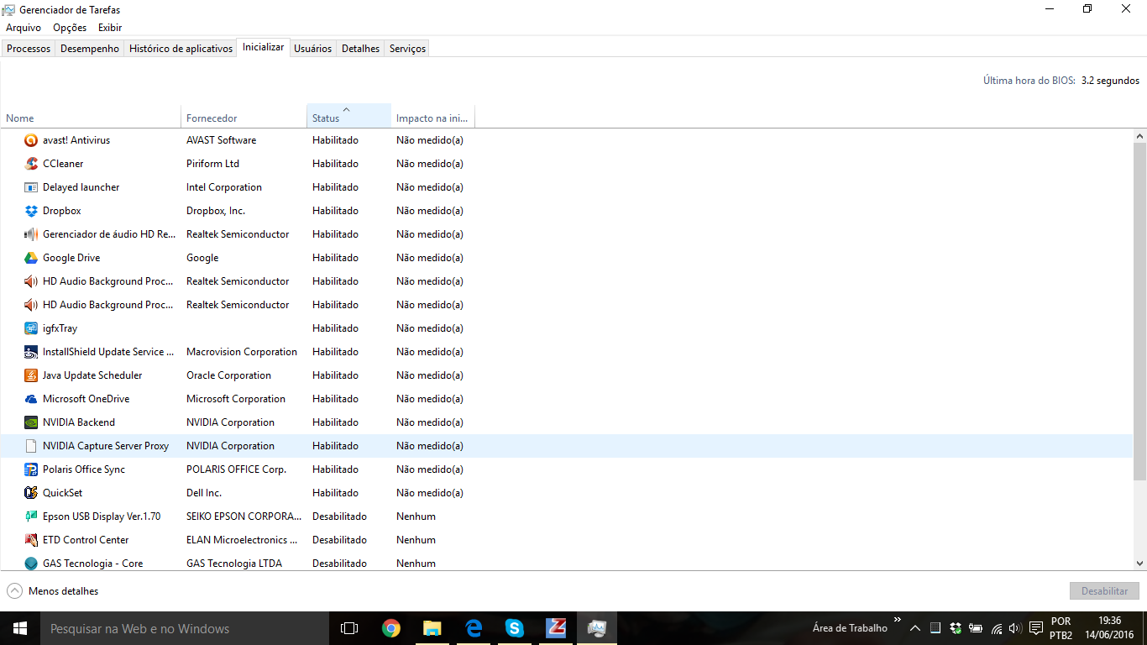The image size is (1147, 645).
Task: Open the Wi-Fi network tray icon
Action: tap(996, 628)
